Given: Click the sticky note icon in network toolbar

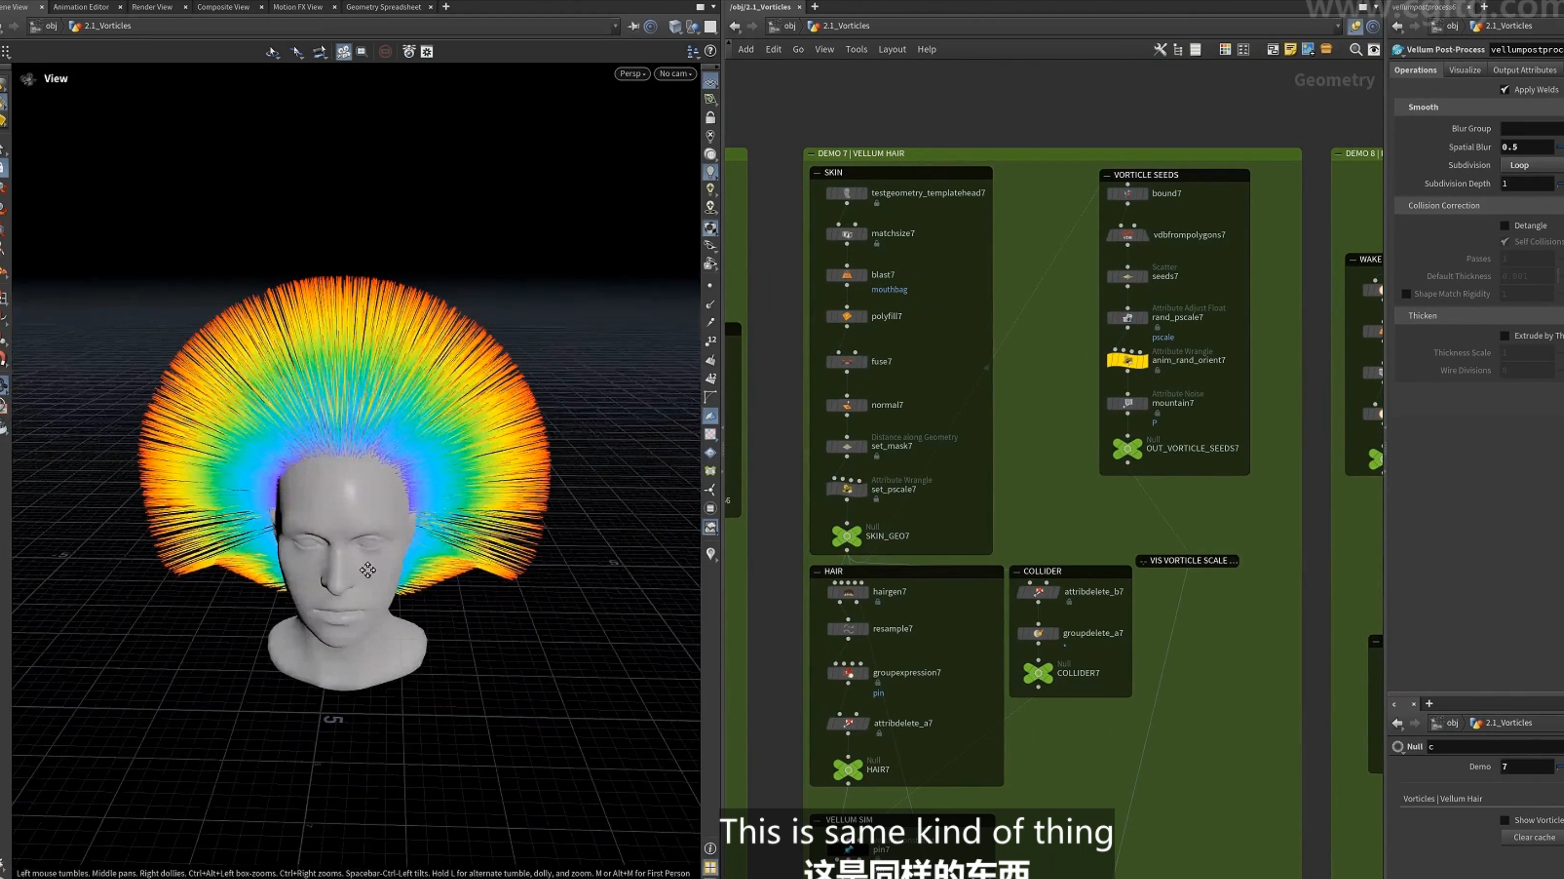Looking at the screenshot, I should coord(1290,50).
